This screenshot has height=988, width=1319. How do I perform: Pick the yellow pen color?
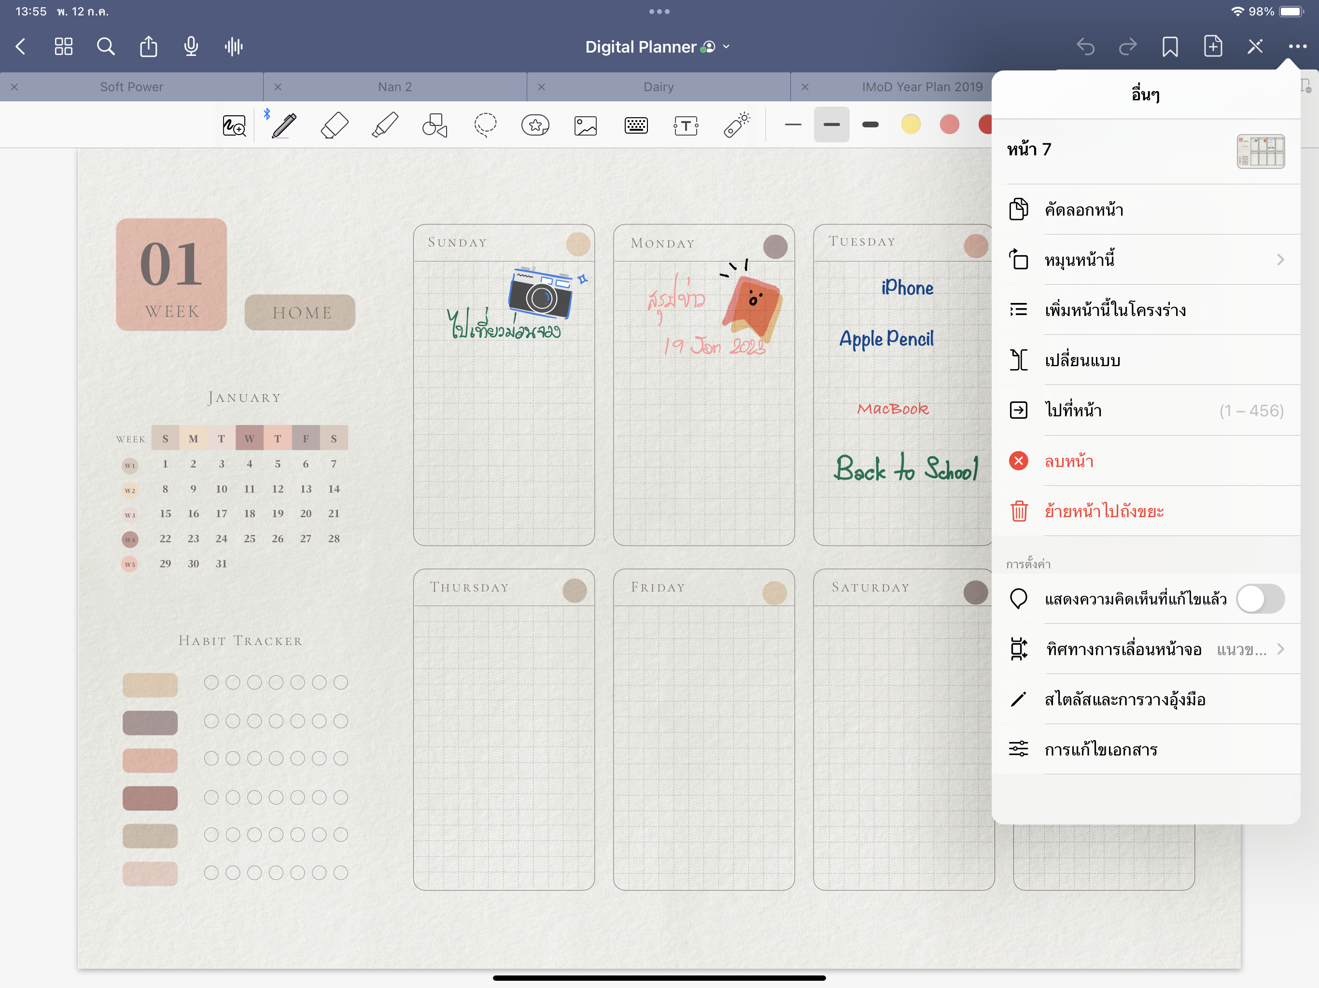(x=910, y=124)
